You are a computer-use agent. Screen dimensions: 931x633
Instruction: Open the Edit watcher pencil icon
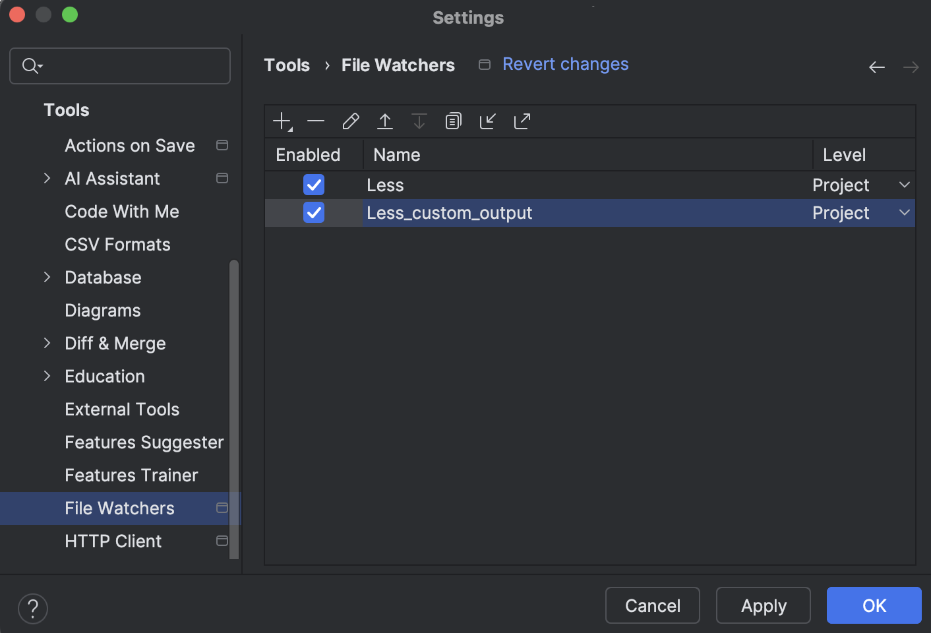click(x=350, y=121)
